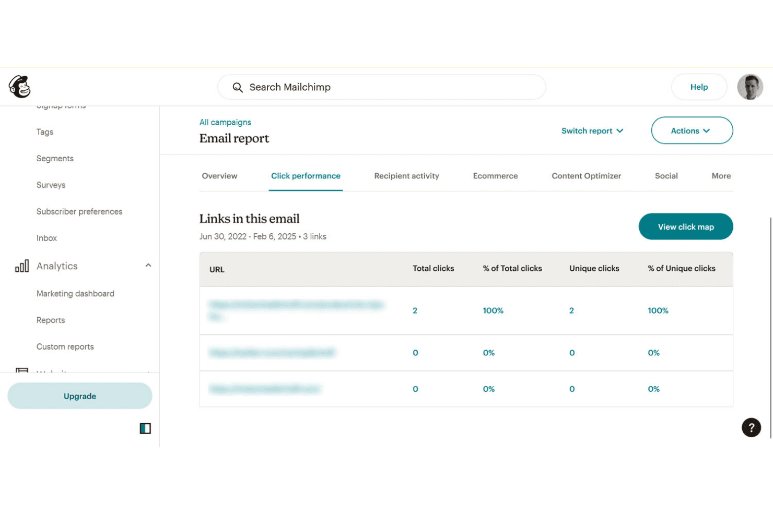
Task: Focus the Search Mailchimp field
Action: (382, 87)
